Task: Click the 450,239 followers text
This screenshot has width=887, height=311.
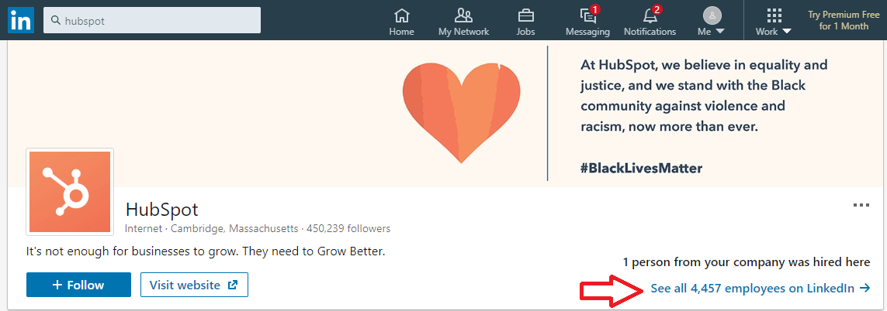Action: tap(349, 228)
